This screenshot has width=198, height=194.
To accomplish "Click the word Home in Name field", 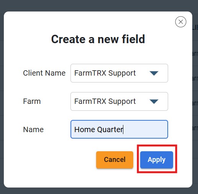I will click(85, 129).
